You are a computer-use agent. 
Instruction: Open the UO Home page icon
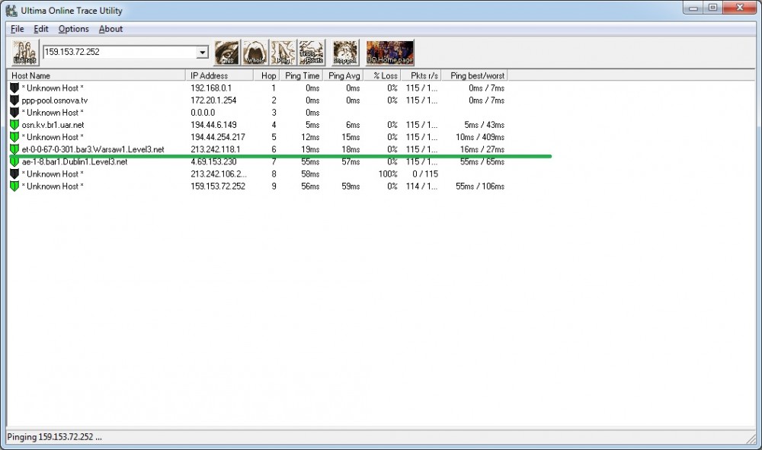pos(389,53)
